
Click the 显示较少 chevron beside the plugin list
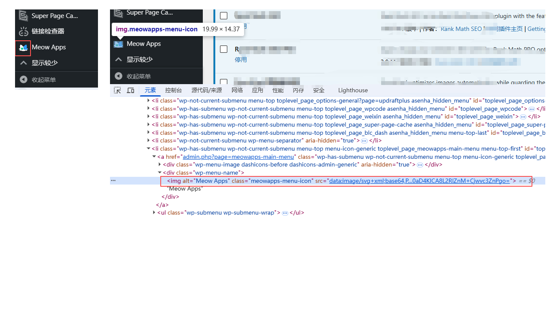tap(119, 59)
